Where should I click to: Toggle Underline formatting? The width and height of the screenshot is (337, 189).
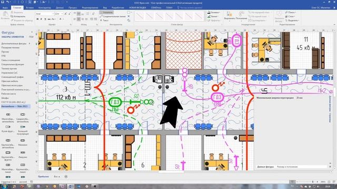click(45, 19)
